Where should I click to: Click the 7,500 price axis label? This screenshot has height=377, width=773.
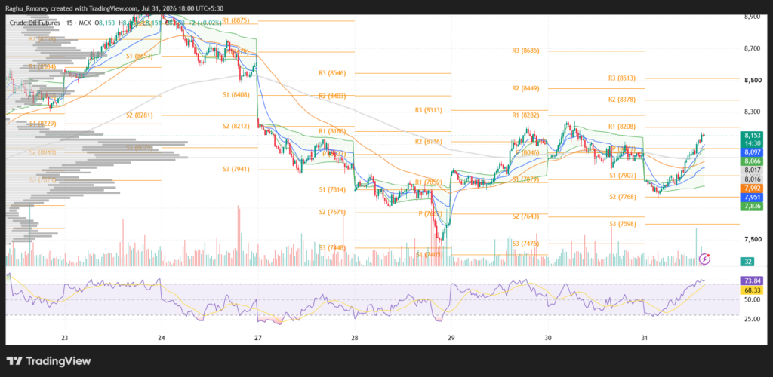[x=752, y=240]
